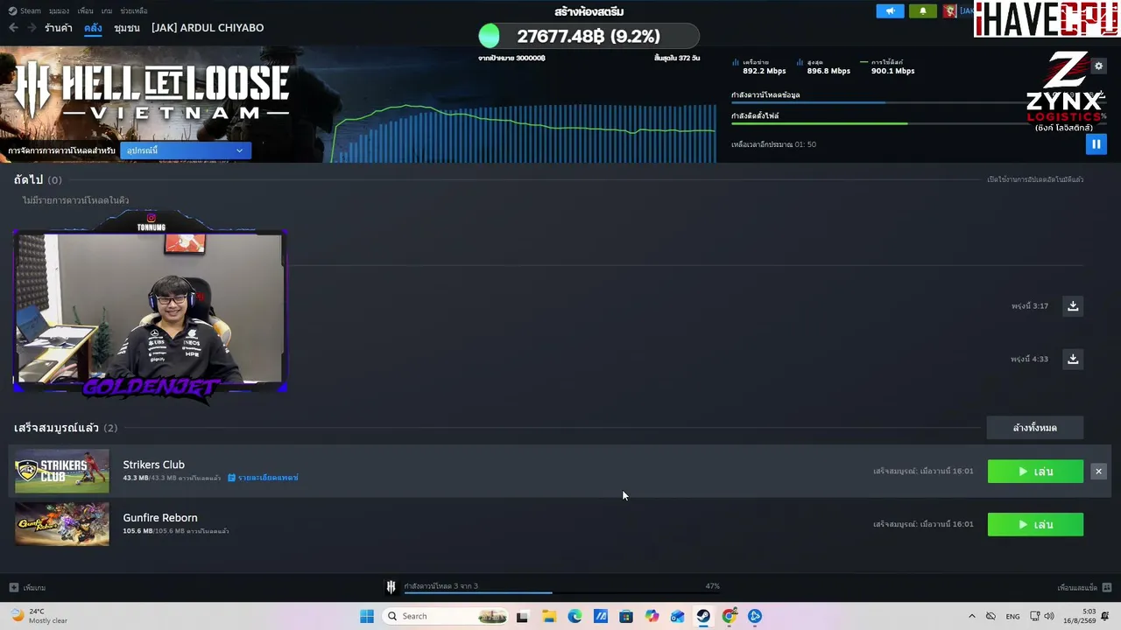Open the เกม (Games) menu
Image resolution: width=1121 pixels, height=630 pixels.
[107, 11]
